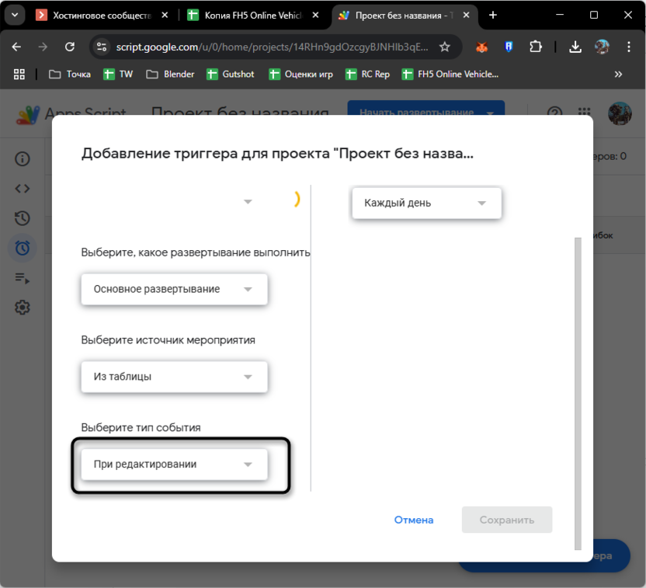Show hidden bookmarks with the double chevron
The height and width of the screenshot is (588, 646).
coord(618,74)
